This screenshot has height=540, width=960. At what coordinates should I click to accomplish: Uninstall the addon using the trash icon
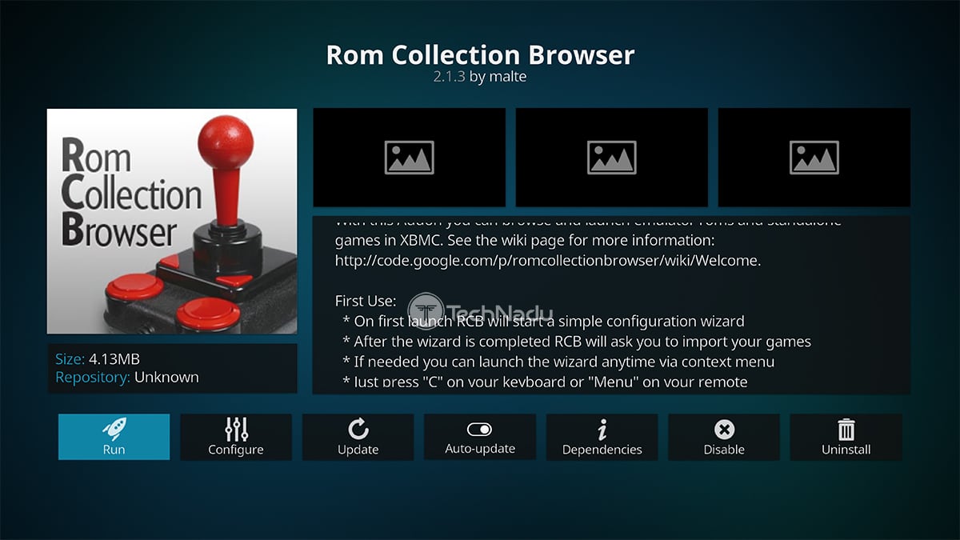coord(846,437)
